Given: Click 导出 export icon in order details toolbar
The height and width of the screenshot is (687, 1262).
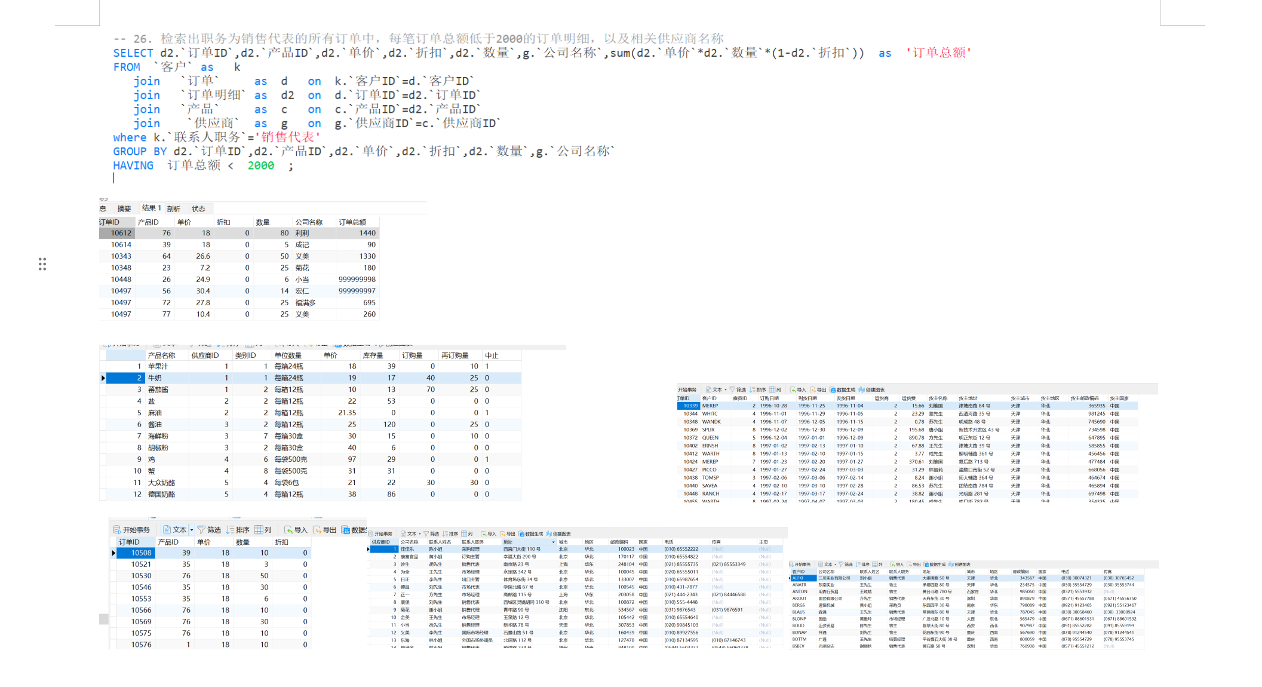Looking at the screenshot, I should 324,530.
